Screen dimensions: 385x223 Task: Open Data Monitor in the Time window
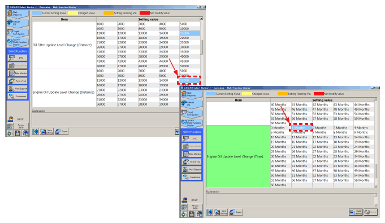click(x=192, y=154)
